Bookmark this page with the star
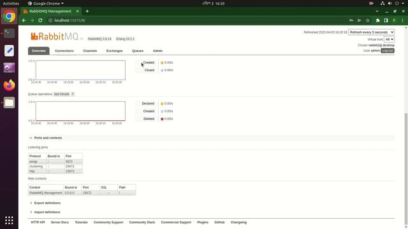Viewport: 408px width, 229px height. tap(367, 20)
